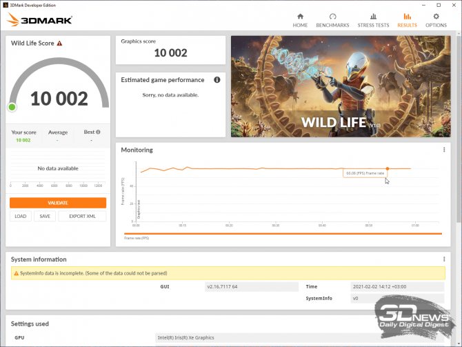Click the Estimated game performance info icon
Viewport: 462px width, 347px height.
tap(217, 80)
